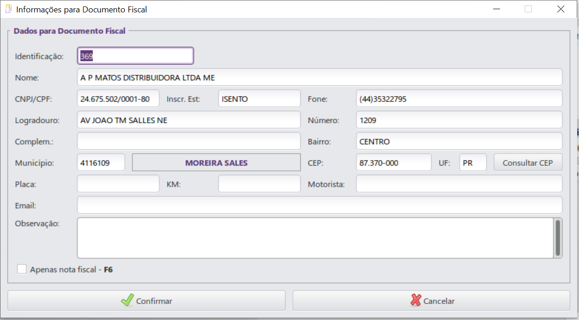579x320 pixels.
Task: Click the empty Email field
Action: tap(320, 205)
